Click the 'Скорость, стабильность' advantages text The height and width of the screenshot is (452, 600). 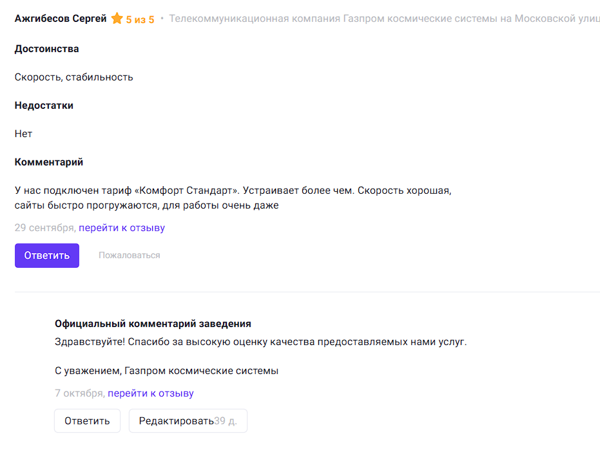[73, 77]
